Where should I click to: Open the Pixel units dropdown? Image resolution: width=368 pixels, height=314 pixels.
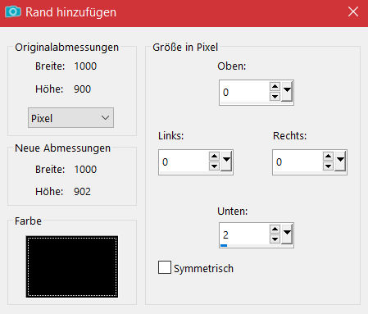point(70,118)
